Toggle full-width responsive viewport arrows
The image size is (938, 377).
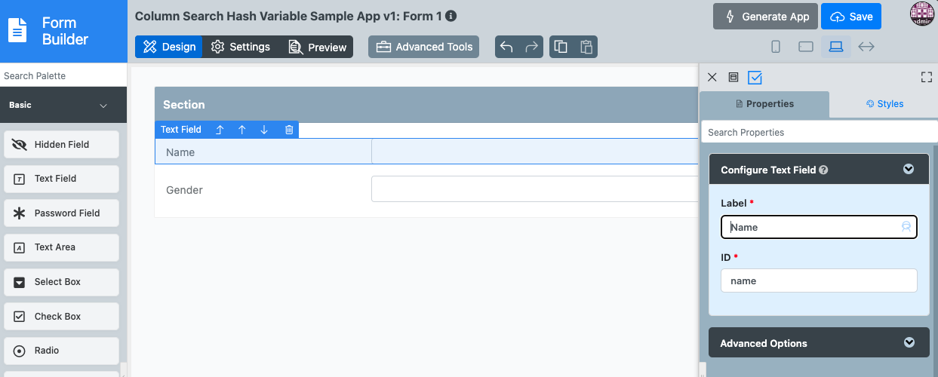[x=866, y=47]
